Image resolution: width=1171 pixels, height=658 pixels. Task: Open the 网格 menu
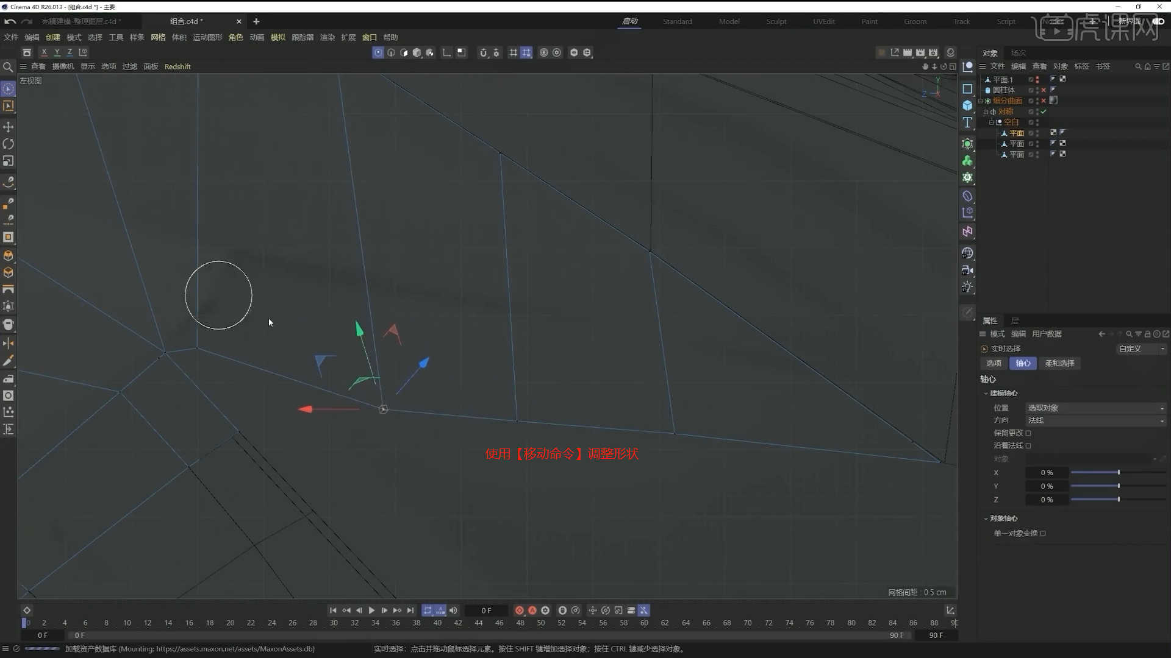158,37
